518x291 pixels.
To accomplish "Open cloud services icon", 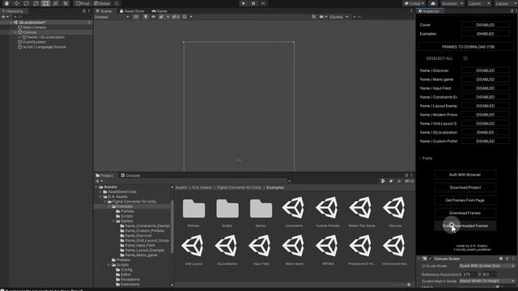I will coord(433,3).
